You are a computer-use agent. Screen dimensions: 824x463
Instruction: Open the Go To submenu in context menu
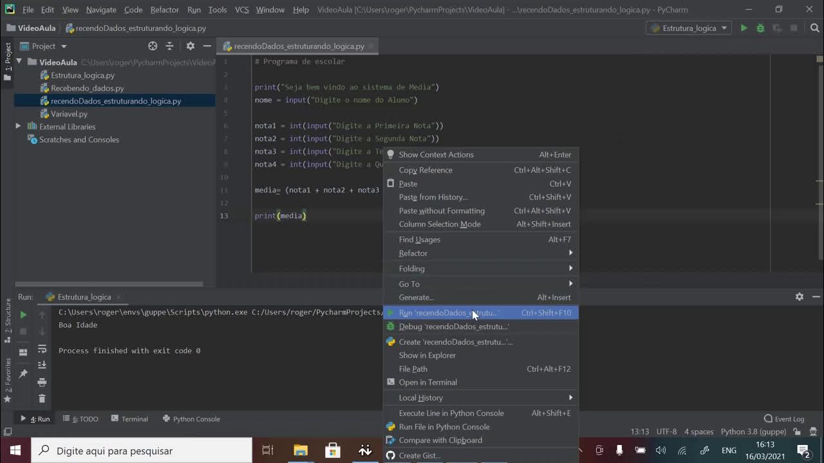tap(481, 284)
